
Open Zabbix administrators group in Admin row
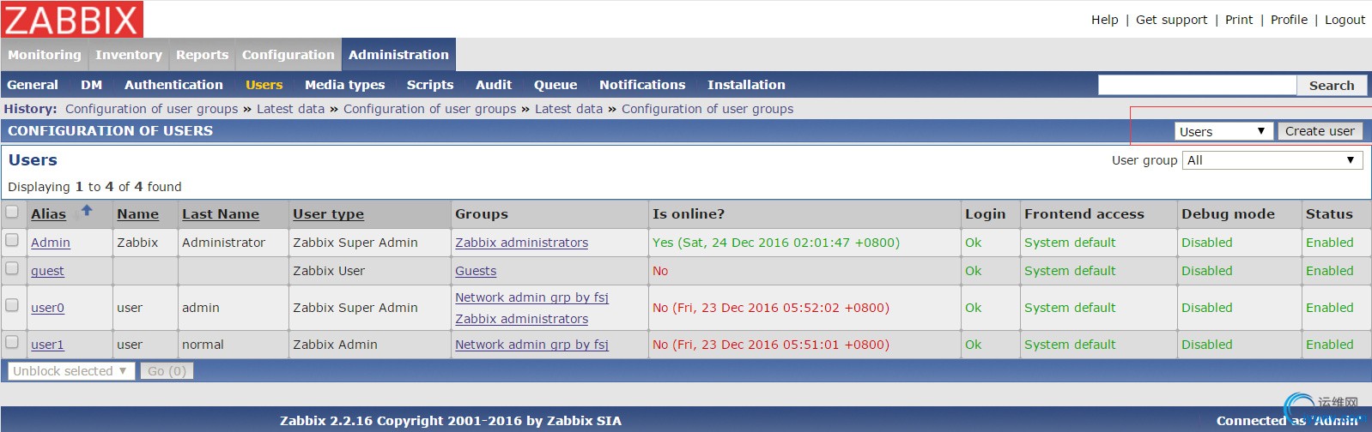(521, 243)
